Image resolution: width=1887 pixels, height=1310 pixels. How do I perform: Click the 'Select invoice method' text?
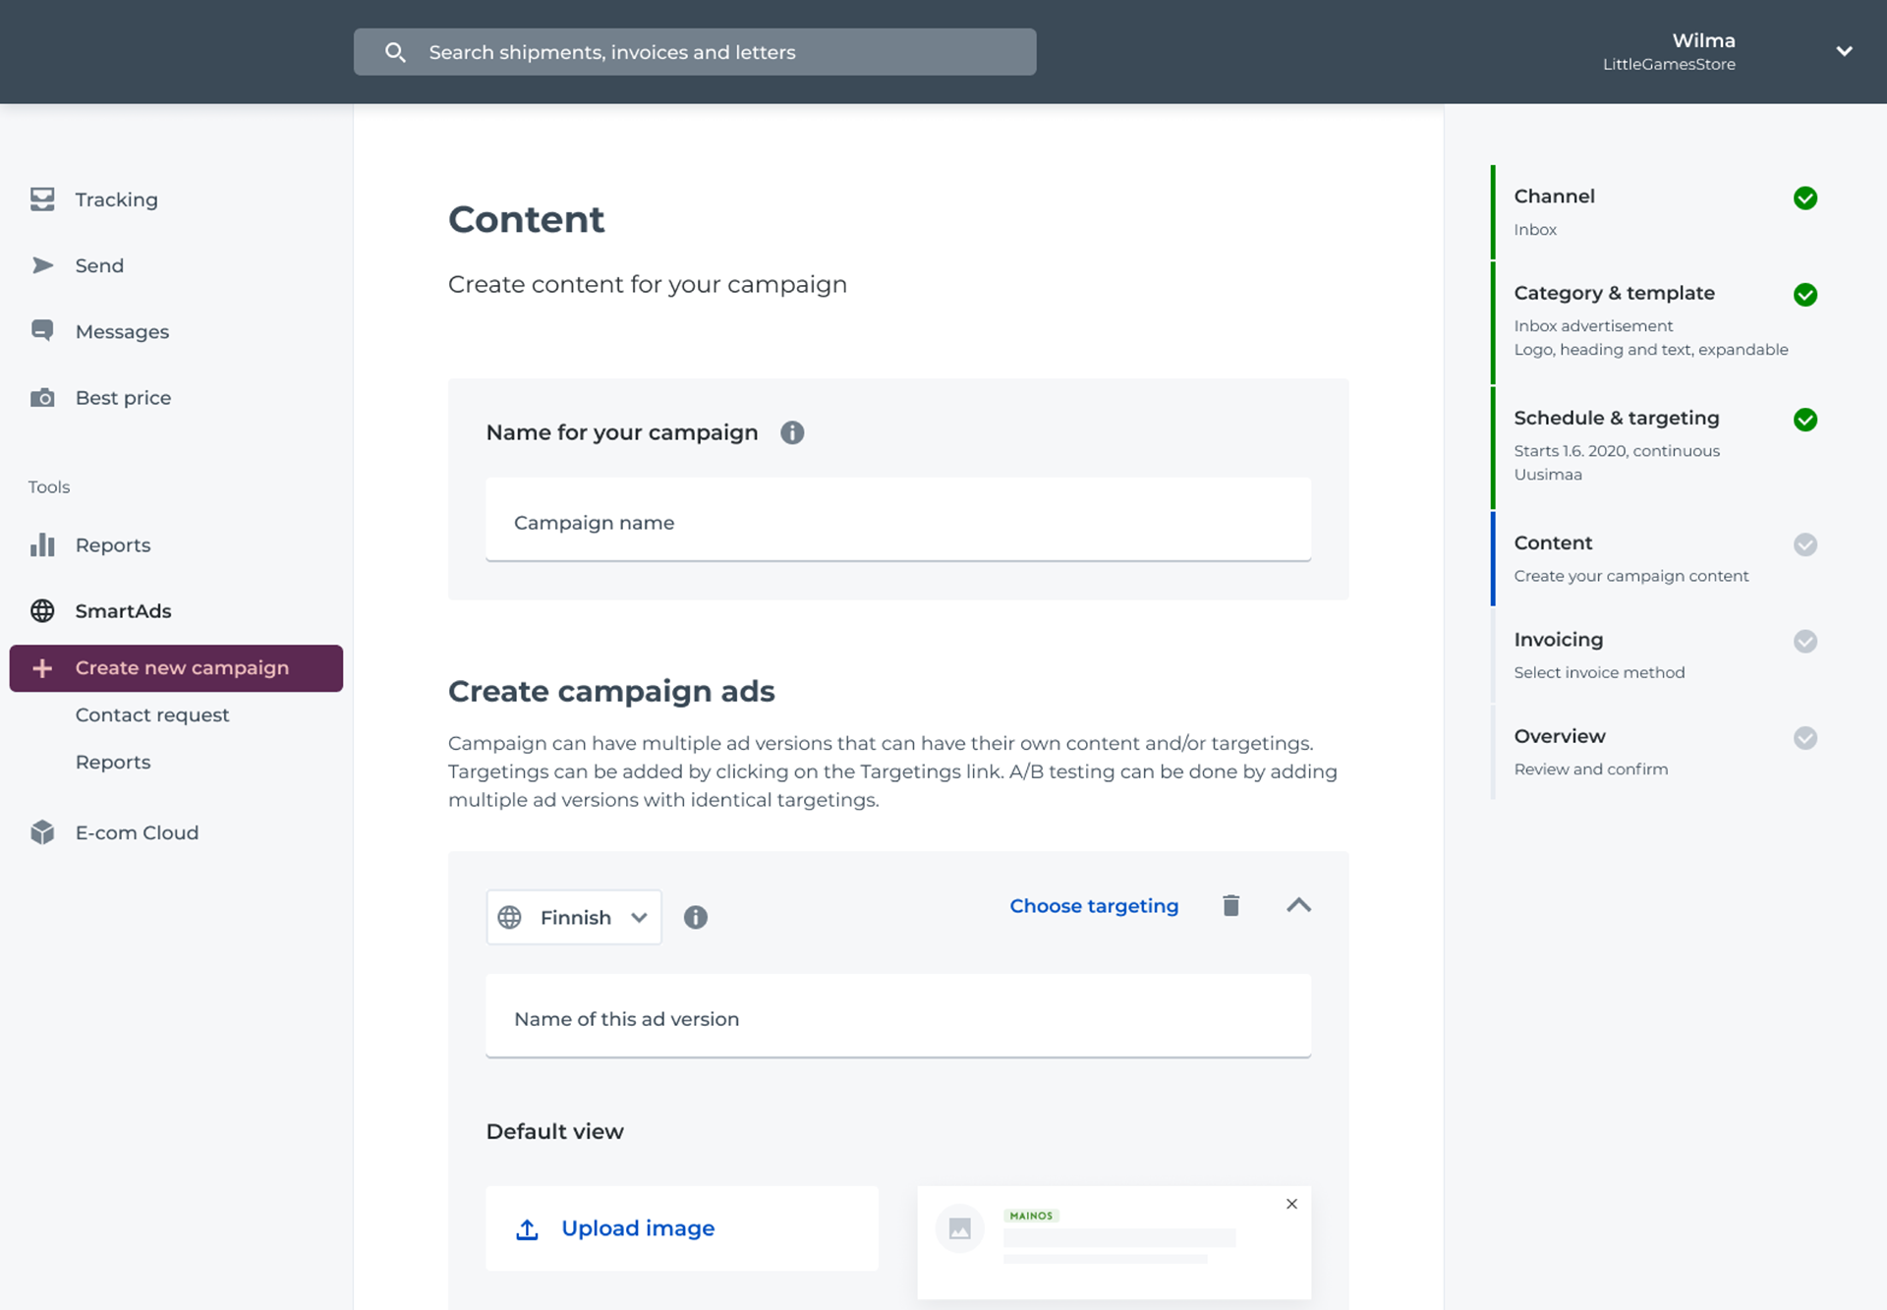[x=1599, y=672]
